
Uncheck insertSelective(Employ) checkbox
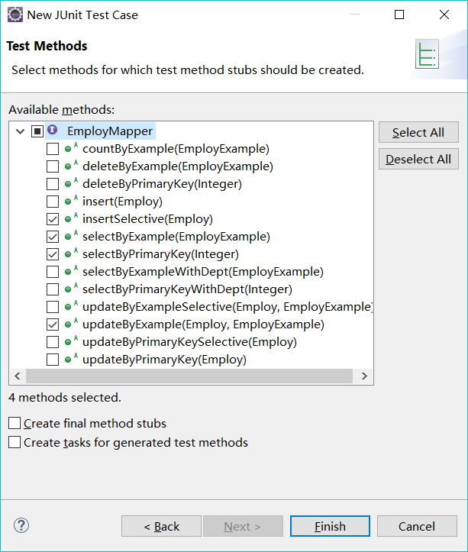coord(53,219)
